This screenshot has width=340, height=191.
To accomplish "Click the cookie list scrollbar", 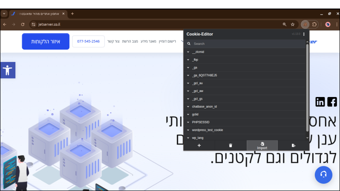I will pos(307,88).
